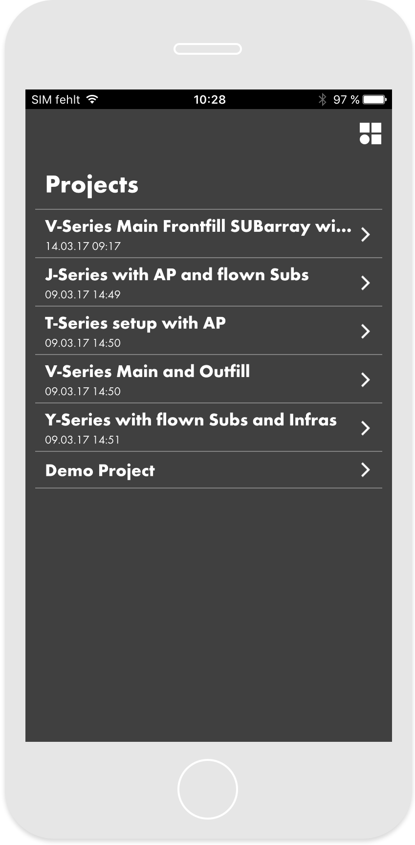Tap the battery indicator icon
Image resolution: width=415 pixels, height=845 pixels.
pos(375,100)
